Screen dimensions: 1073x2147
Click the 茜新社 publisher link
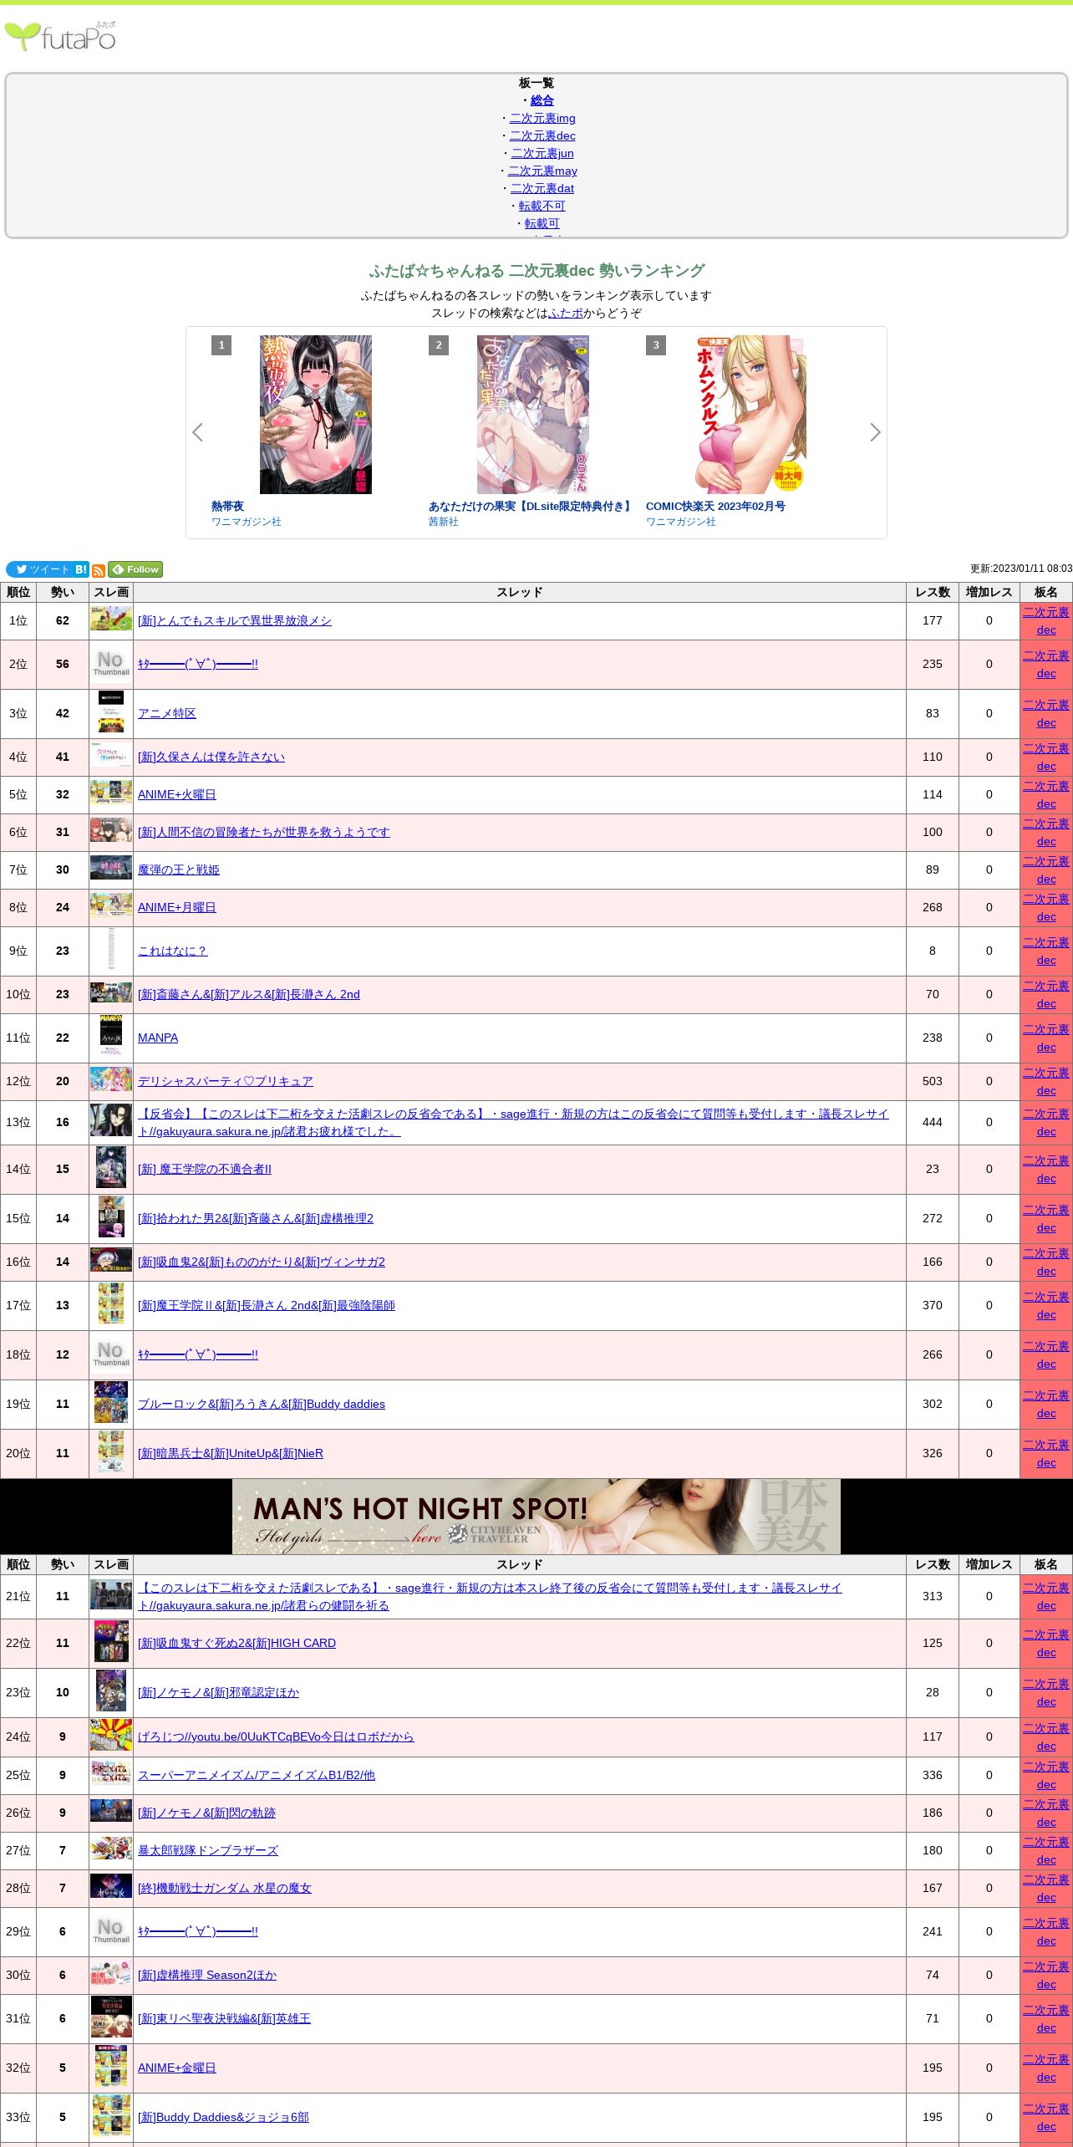pos(444,522)
